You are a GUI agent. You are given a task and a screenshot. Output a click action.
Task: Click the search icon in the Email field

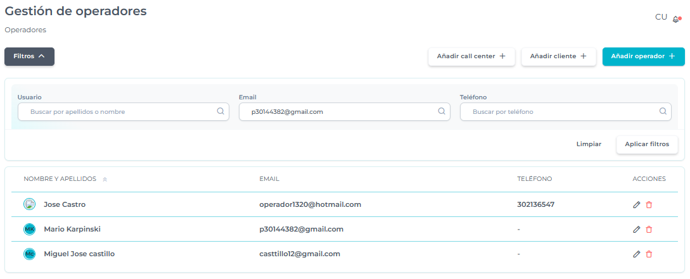point(442,111)
